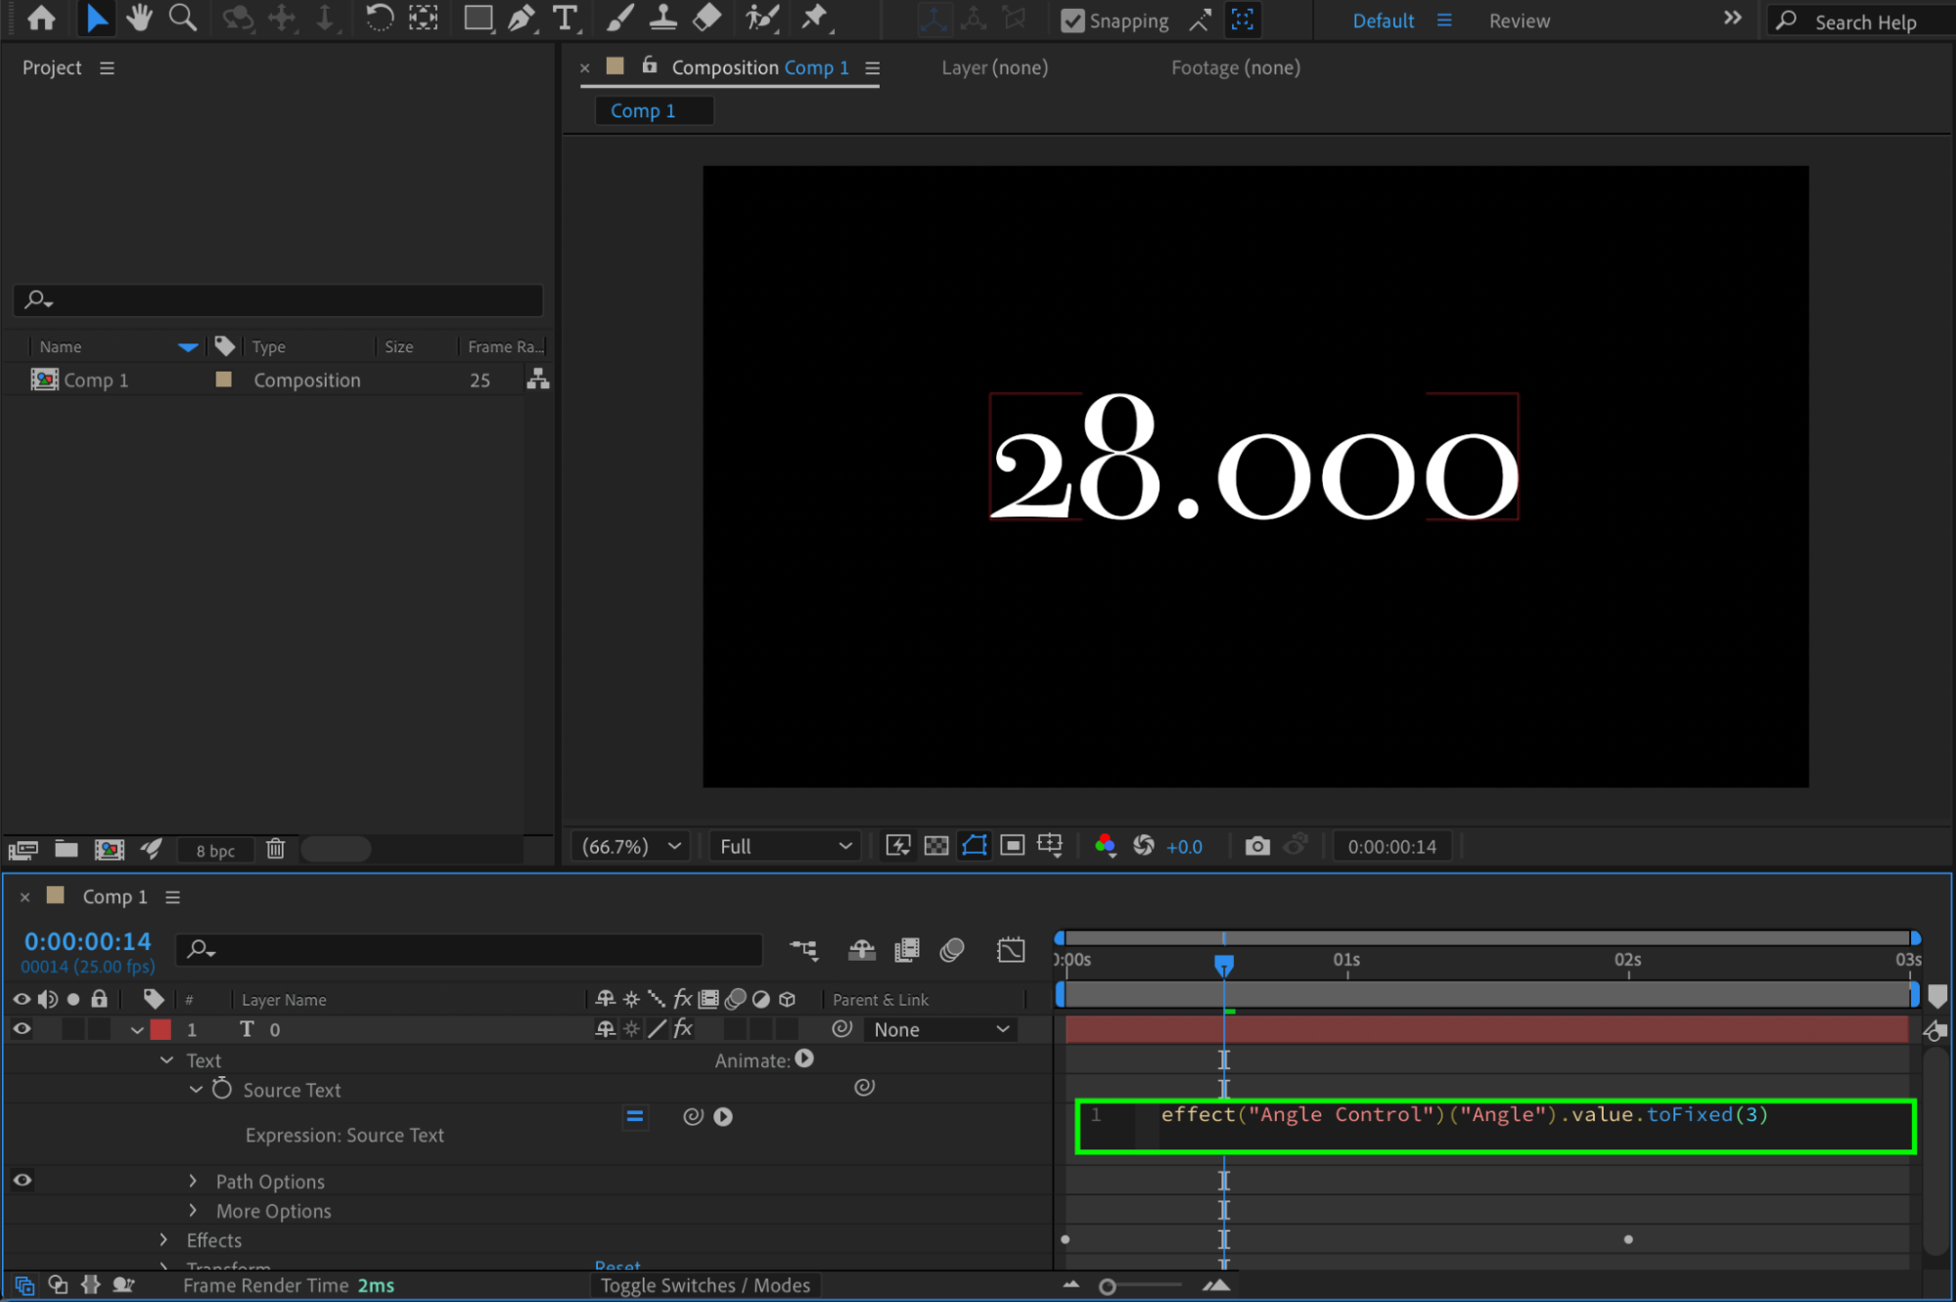The height and width of the screenshot is (1303, 1956).
Task: Toggle the Snapping checkbox
Action: click(x=1073, y=21)
